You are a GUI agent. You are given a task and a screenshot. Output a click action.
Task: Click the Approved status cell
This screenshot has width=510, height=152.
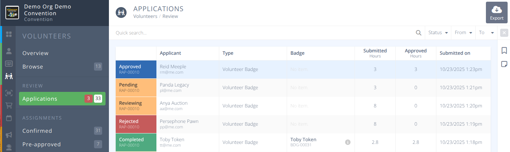[136, 70]
